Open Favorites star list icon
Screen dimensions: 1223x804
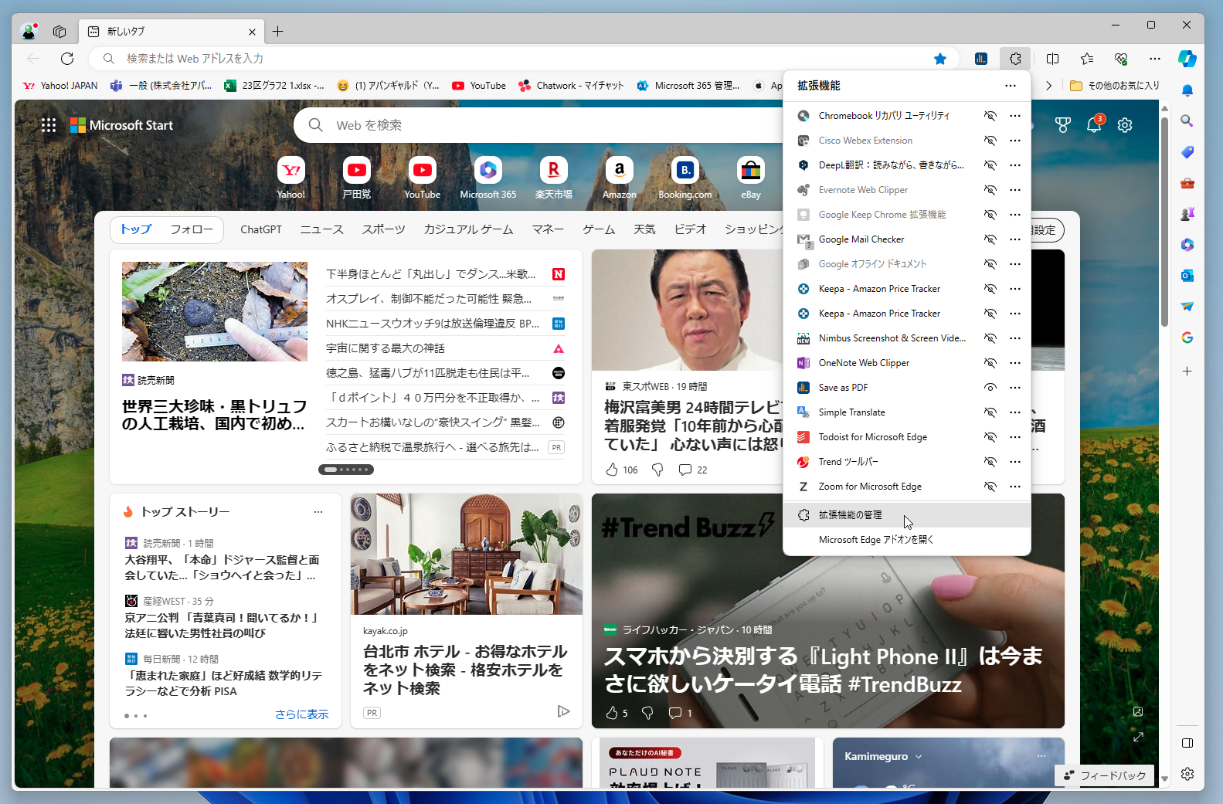coord(1087,59)
